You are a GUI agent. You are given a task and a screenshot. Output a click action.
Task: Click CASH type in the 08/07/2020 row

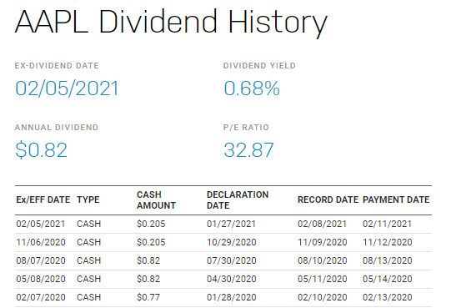(x=88, y=260)
